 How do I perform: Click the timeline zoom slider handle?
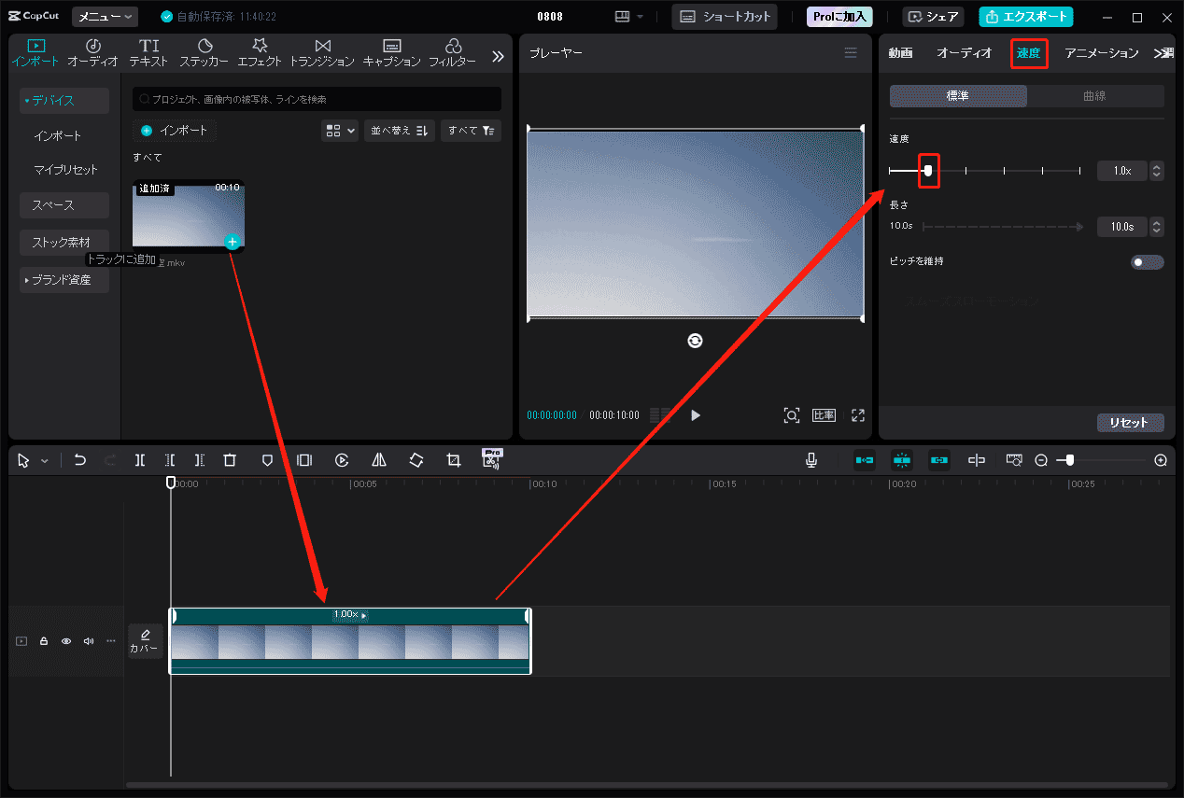point(1070,460)
